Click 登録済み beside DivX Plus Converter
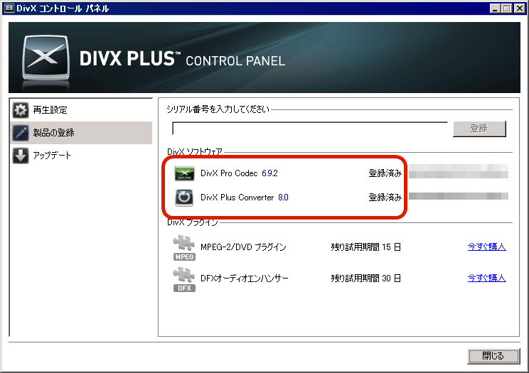Screen dimensions: 529x373 point(385,198)
